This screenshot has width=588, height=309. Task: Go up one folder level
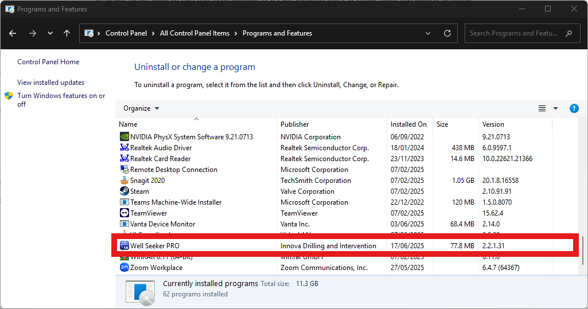point(67,33)
